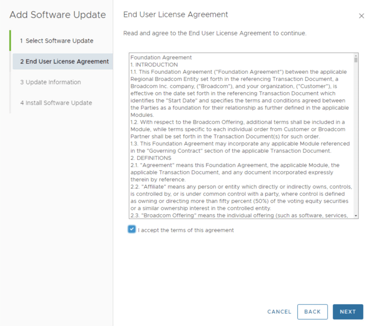
Task: Go back with the BACK button
Action: pyautogui.click(x=312, y=312)
